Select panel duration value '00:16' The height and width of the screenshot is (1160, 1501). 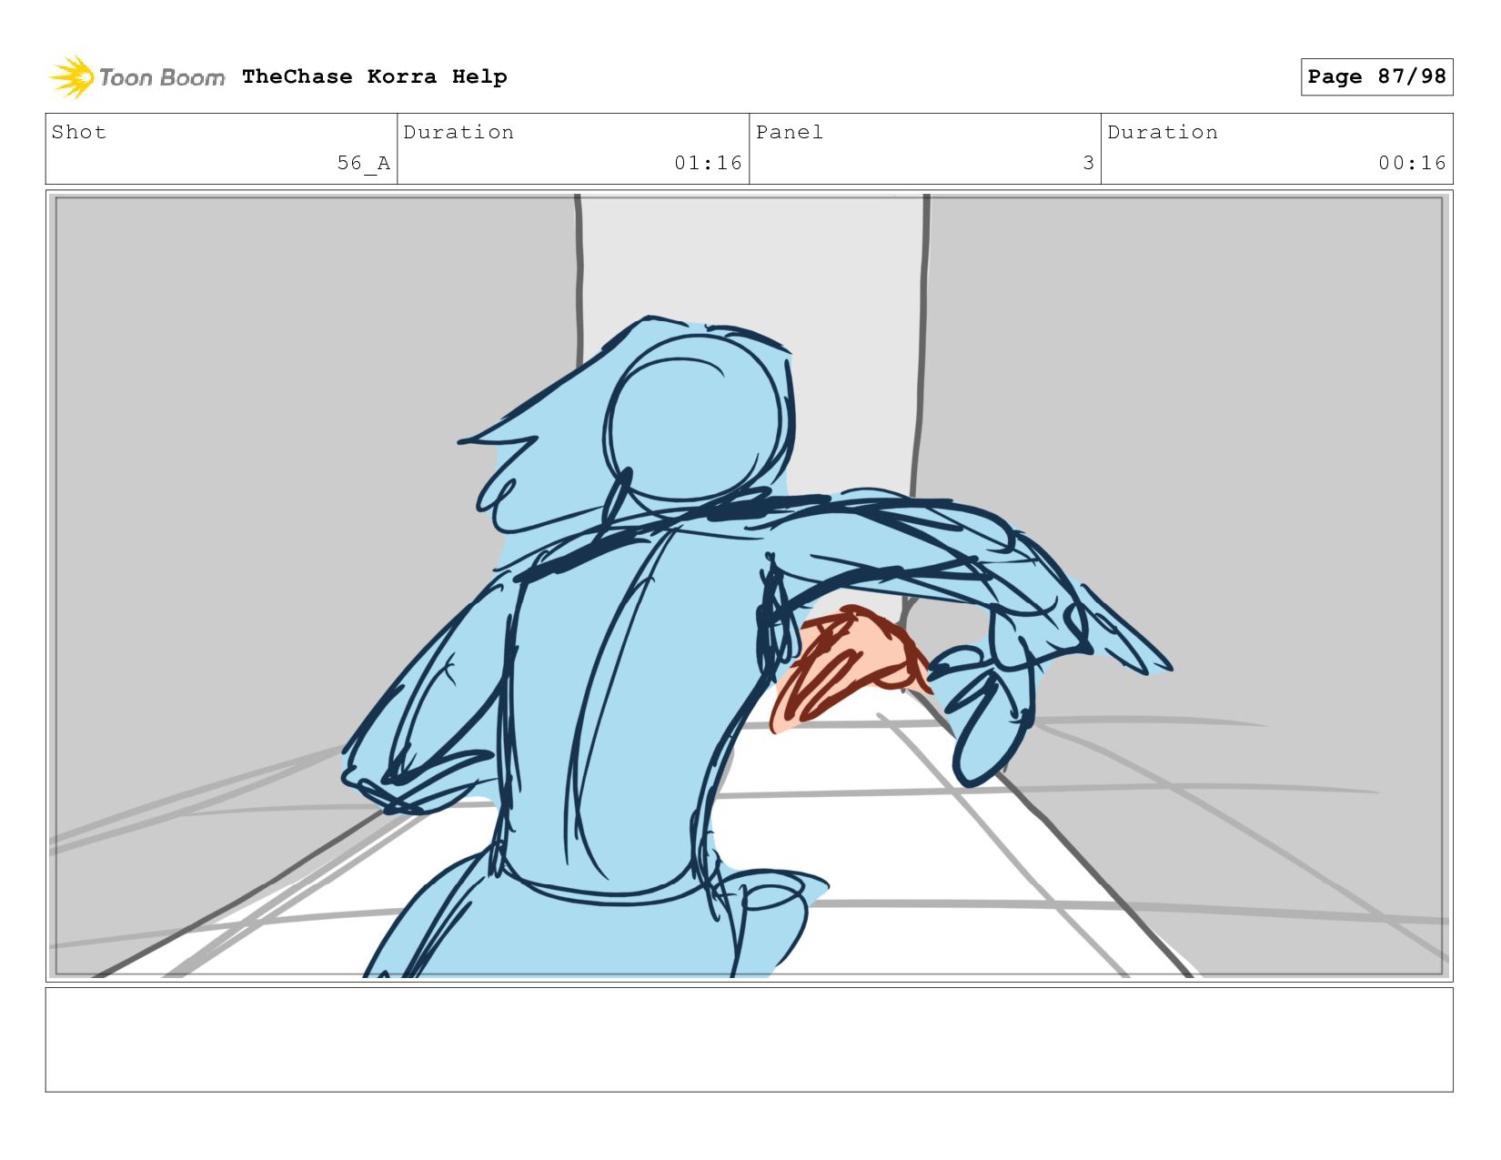tap(1412, 163)
